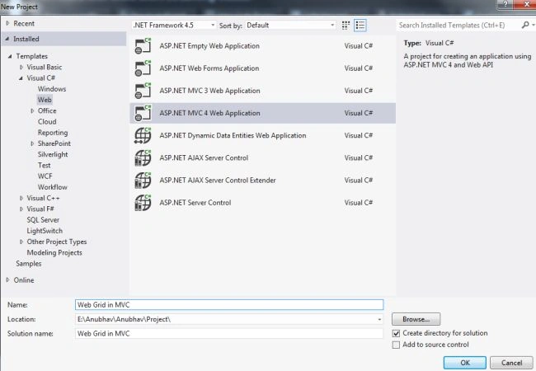Click the ASP.NET Server Control template icon
Viewport: 536px width, 371px height.
pos(143,203)
